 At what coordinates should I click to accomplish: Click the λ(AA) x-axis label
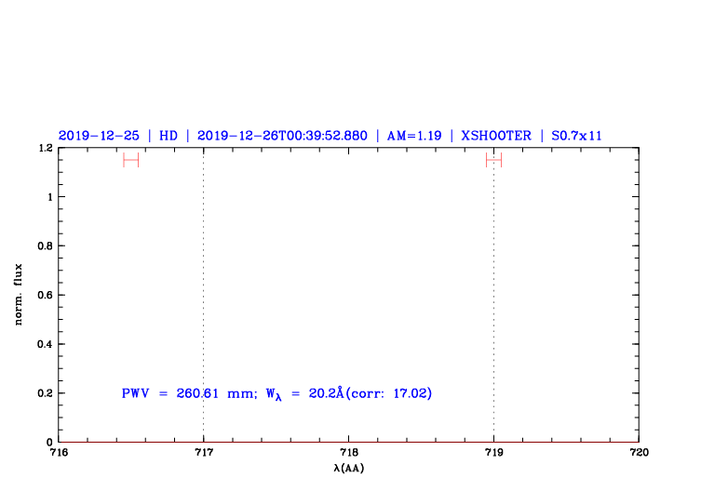pos(348,468)
